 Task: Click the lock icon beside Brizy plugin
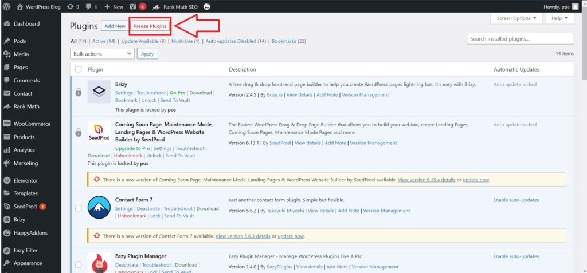tap(78, 92)
